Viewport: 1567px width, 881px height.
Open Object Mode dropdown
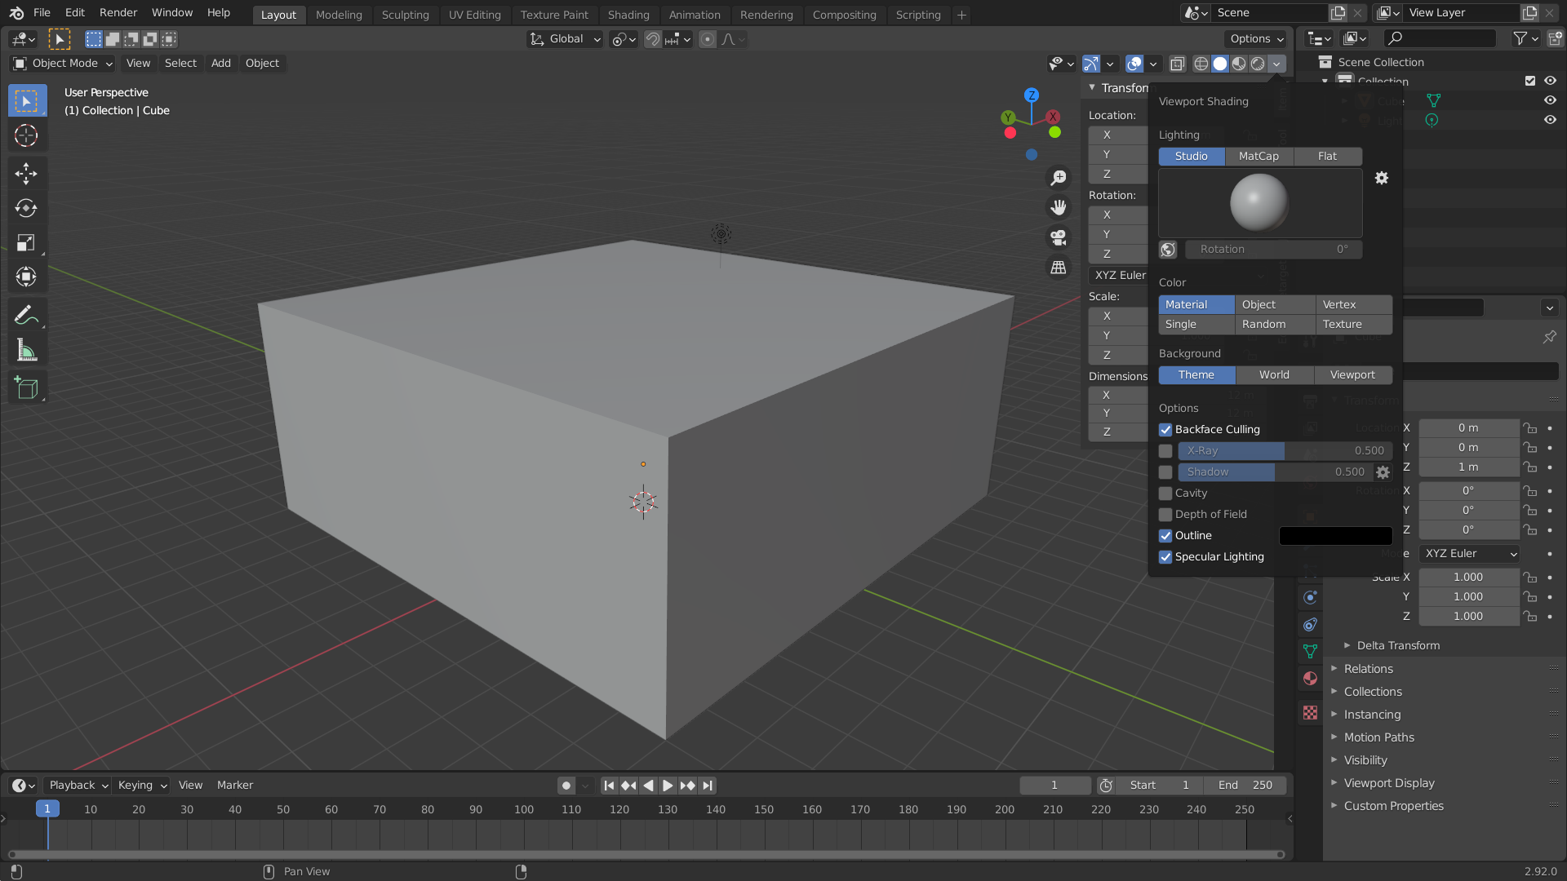64,64
